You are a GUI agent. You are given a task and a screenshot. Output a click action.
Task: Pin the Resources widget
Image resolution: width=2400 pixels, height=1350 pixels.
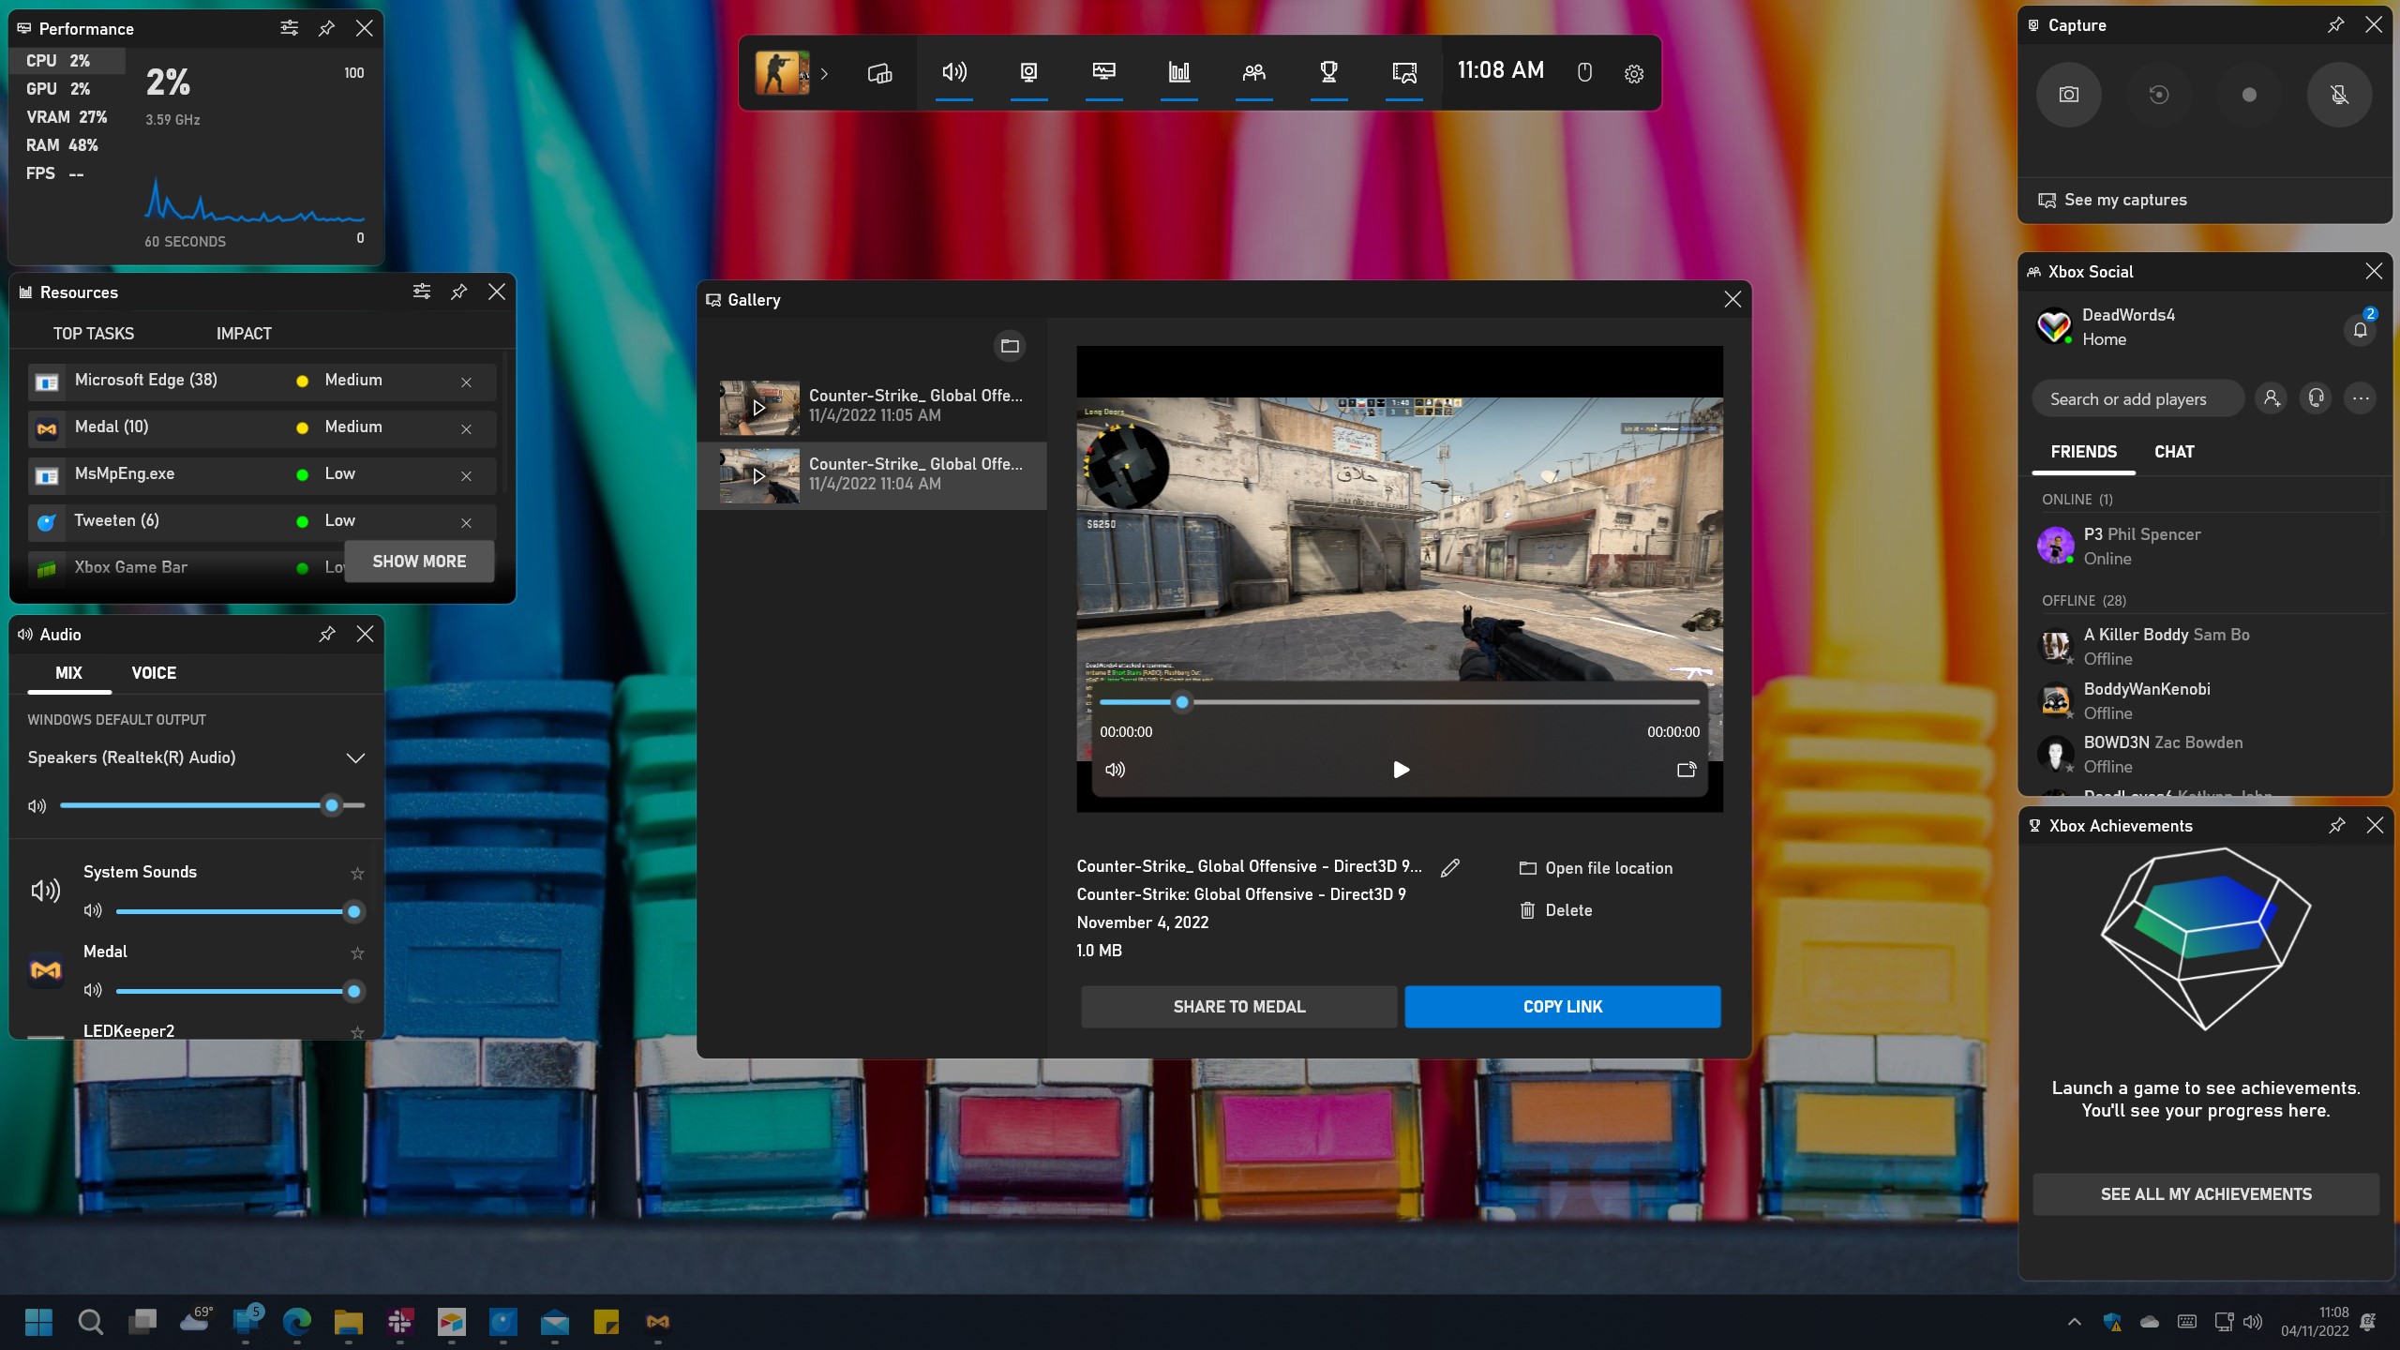tap(458, 292)
